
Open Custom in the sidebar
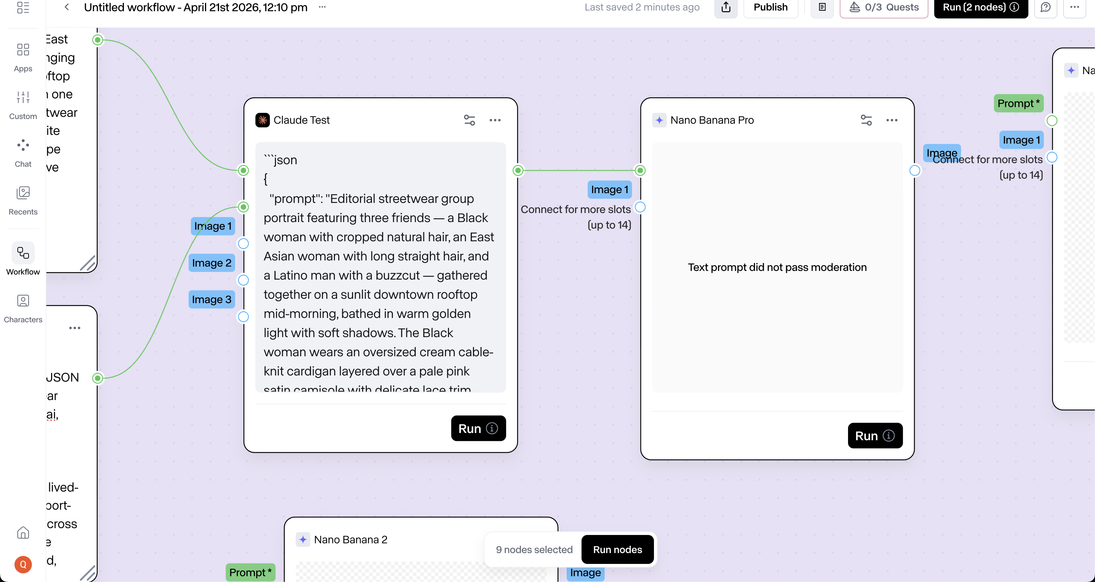[23, 105]
